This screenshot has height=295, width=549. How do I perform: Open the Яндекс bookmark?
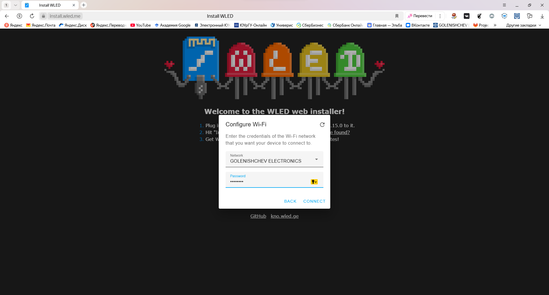click(13, 25)
